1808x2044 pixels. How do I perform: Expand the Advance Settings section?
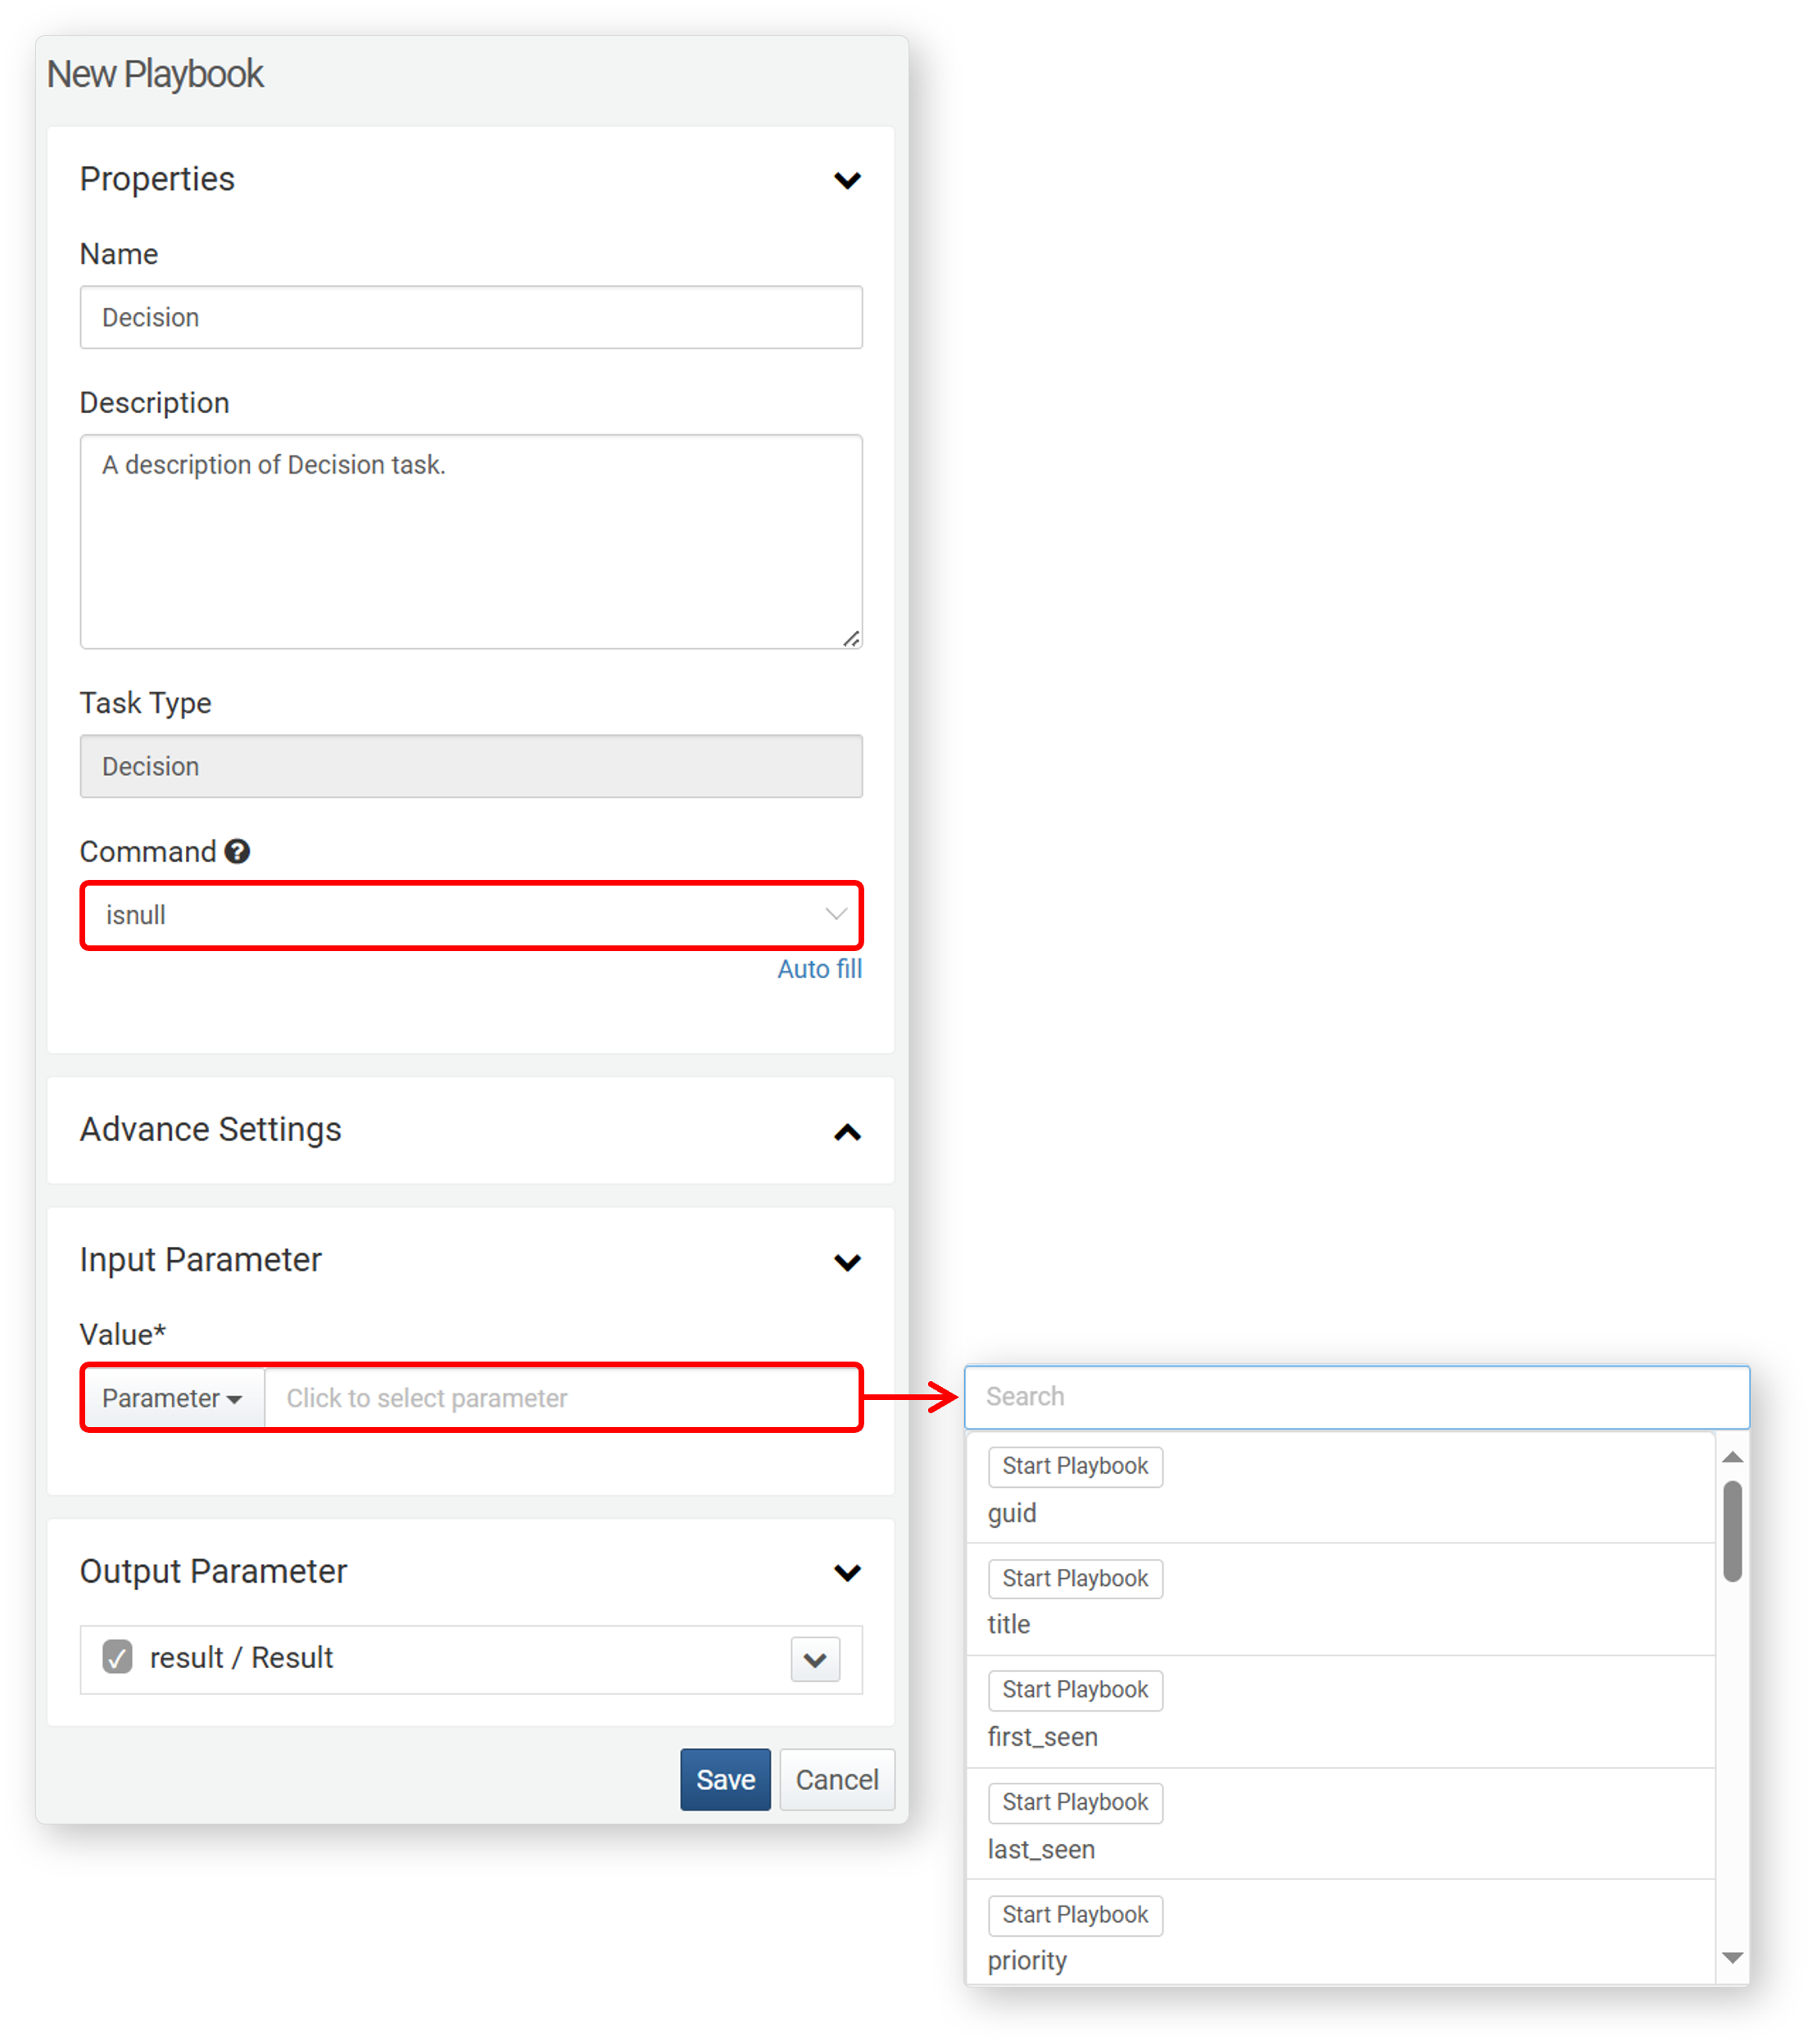847,1132
